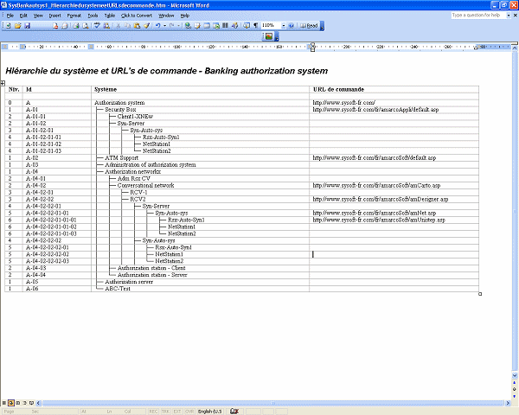
Task: Click the Insert Table icon
Action: click(x=207, y=25)
